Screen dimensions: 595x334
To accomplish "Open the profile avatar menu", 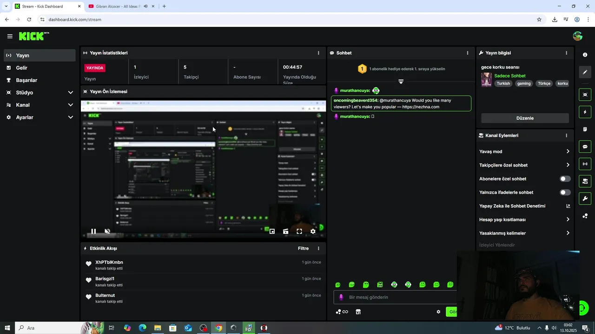I will tap(578, 36).
